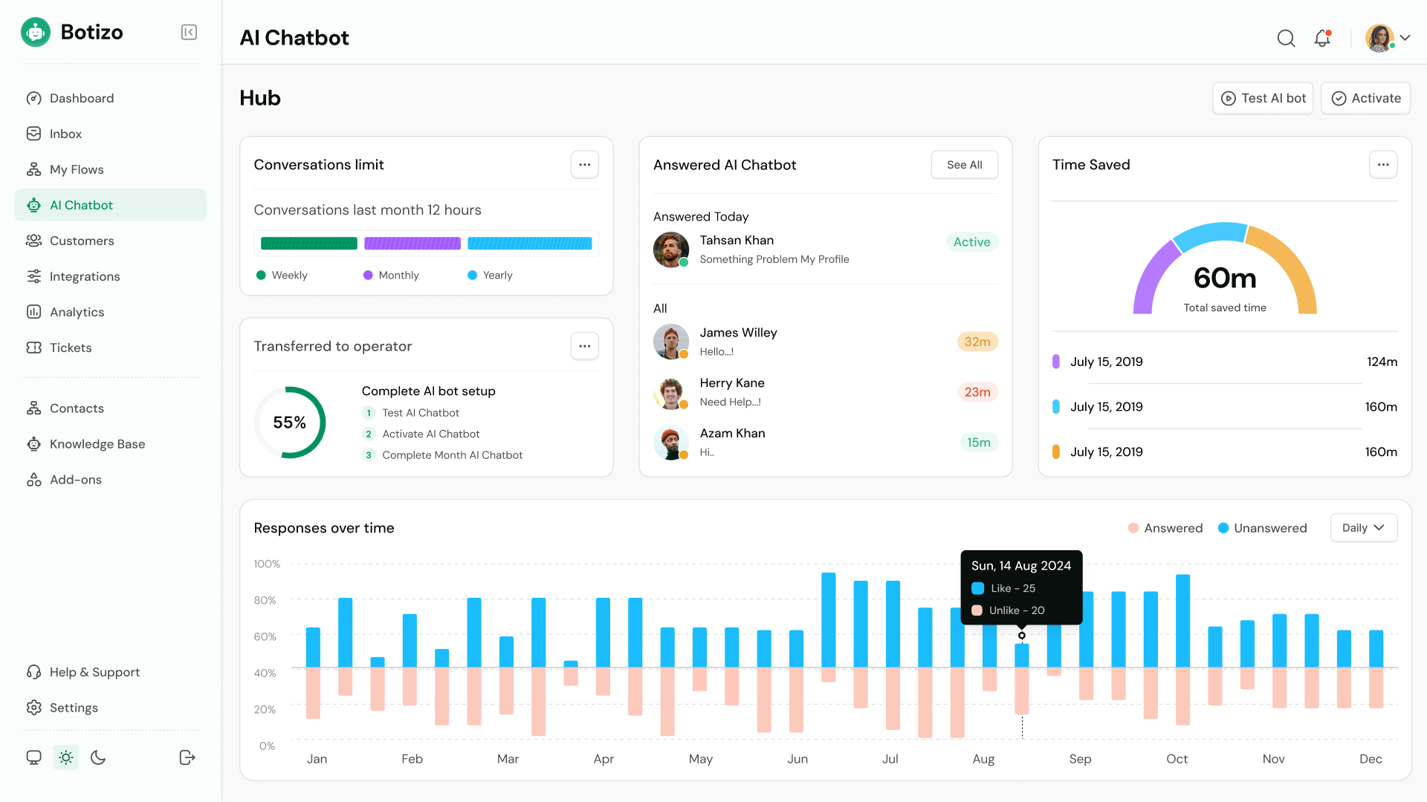This screenshot has width=1427, height=802.
Task: Navigate to Analytics
Action: click(x=77, y=312)
